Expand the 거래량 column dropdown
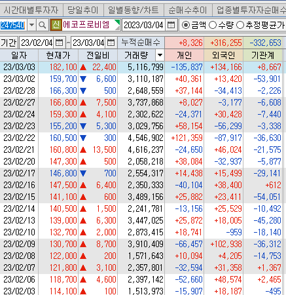Viewport: 286px width, 295px height. pyautogui.click(x=160, y=55)
